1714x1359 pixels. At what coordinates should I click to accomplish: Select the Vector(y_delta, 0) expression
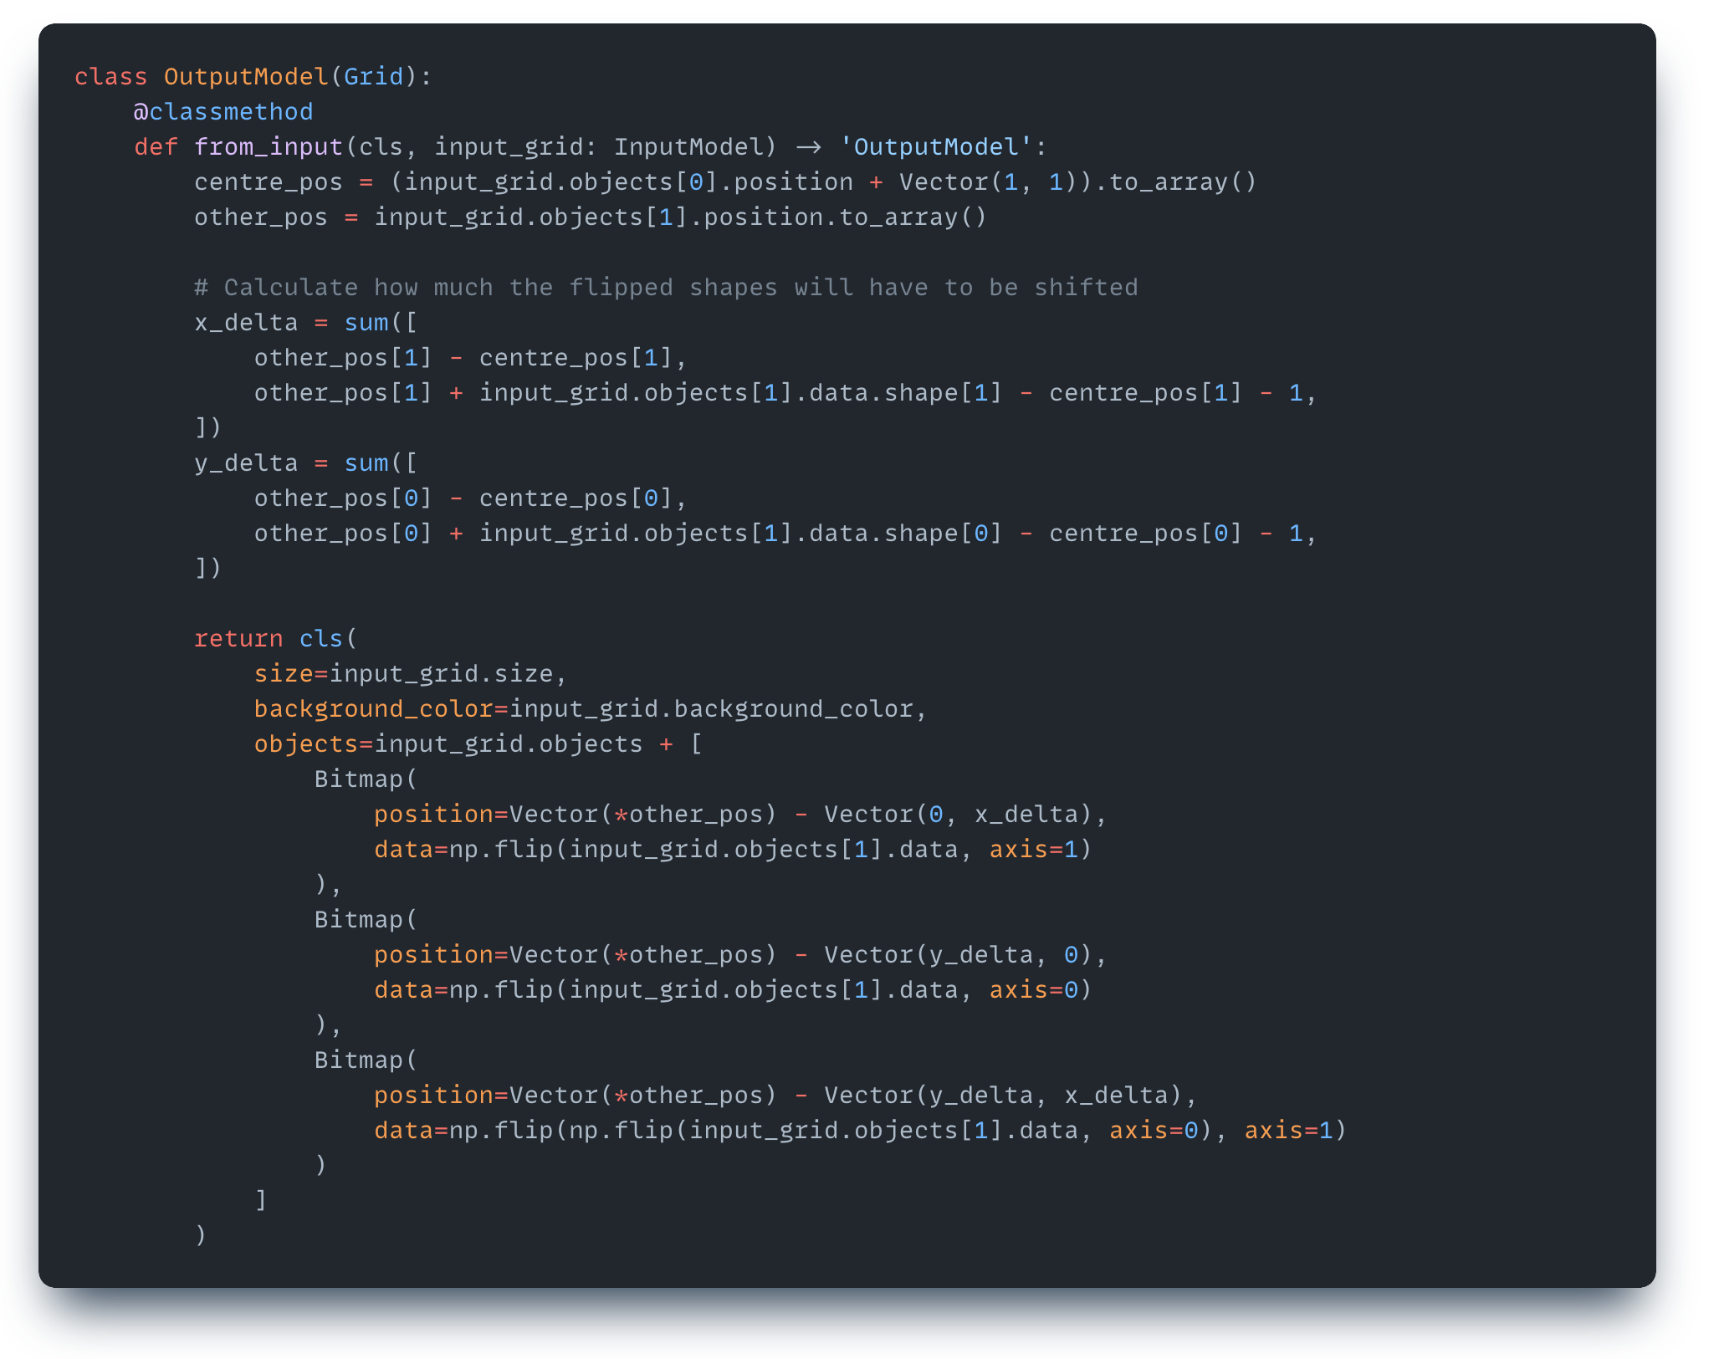960,954
